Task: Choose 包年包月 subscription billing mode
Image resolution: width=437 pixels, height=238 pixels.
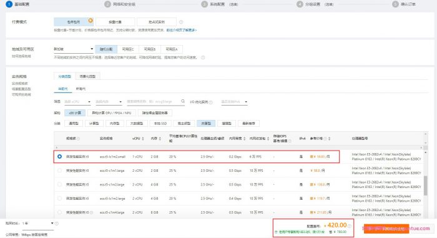Action: pyautogui.click(x=74, y=22)
